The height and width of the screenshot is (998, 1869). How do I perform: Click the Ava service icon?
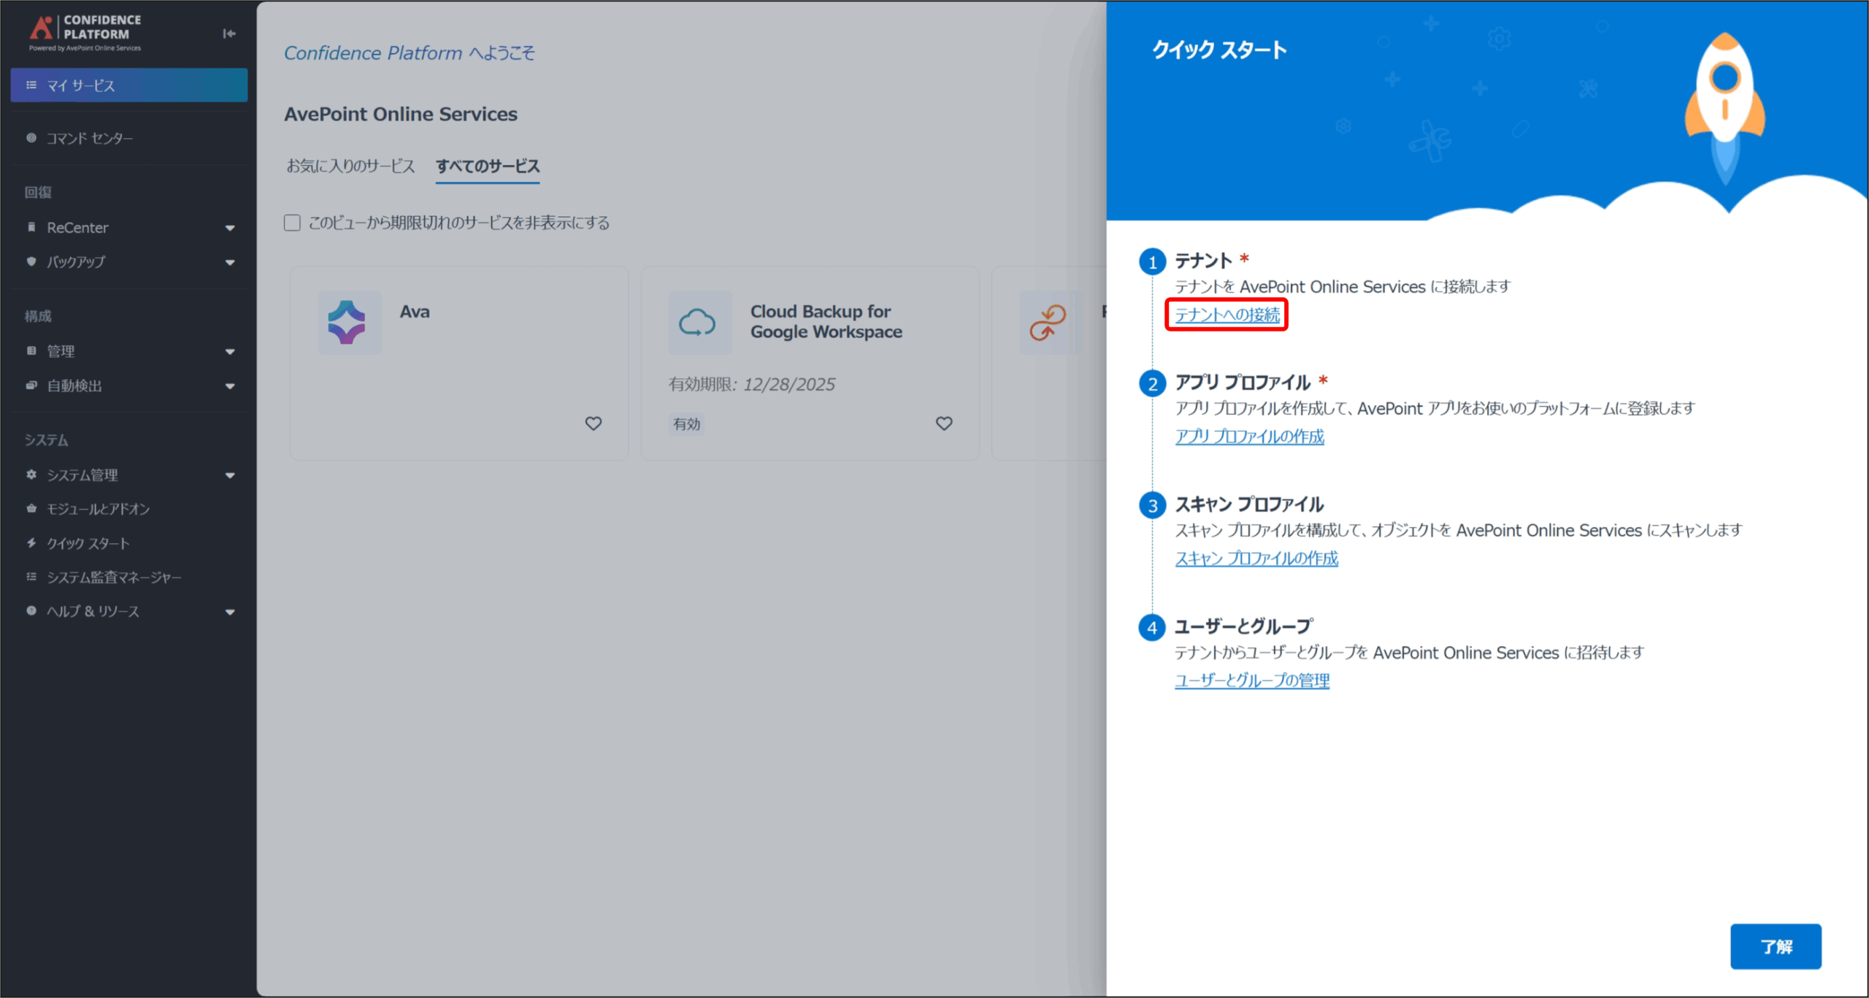pos(348,323)
